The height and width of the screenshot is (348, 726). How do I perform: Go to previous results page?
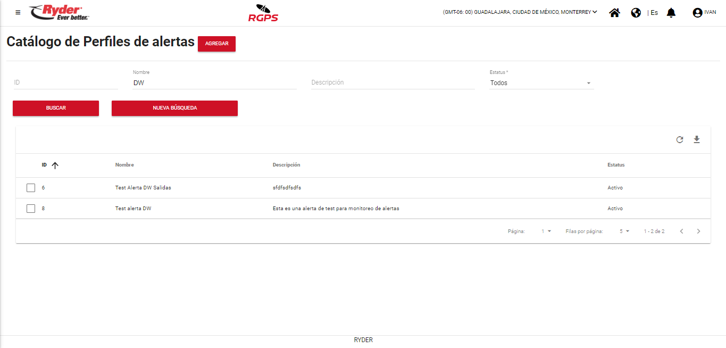681,231
